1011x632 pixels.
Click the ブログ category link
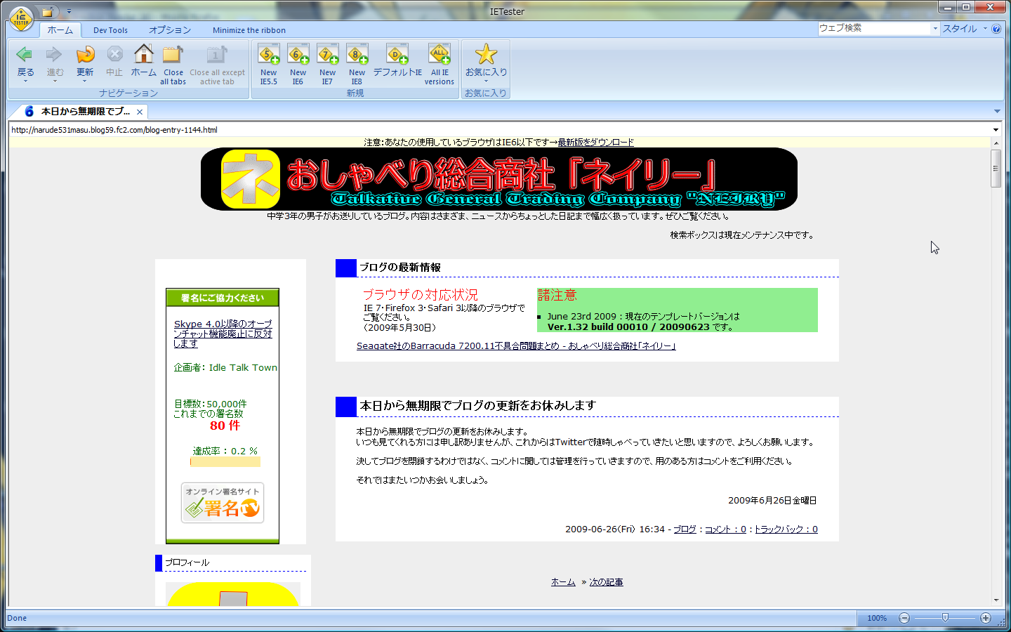coord(685,529)
